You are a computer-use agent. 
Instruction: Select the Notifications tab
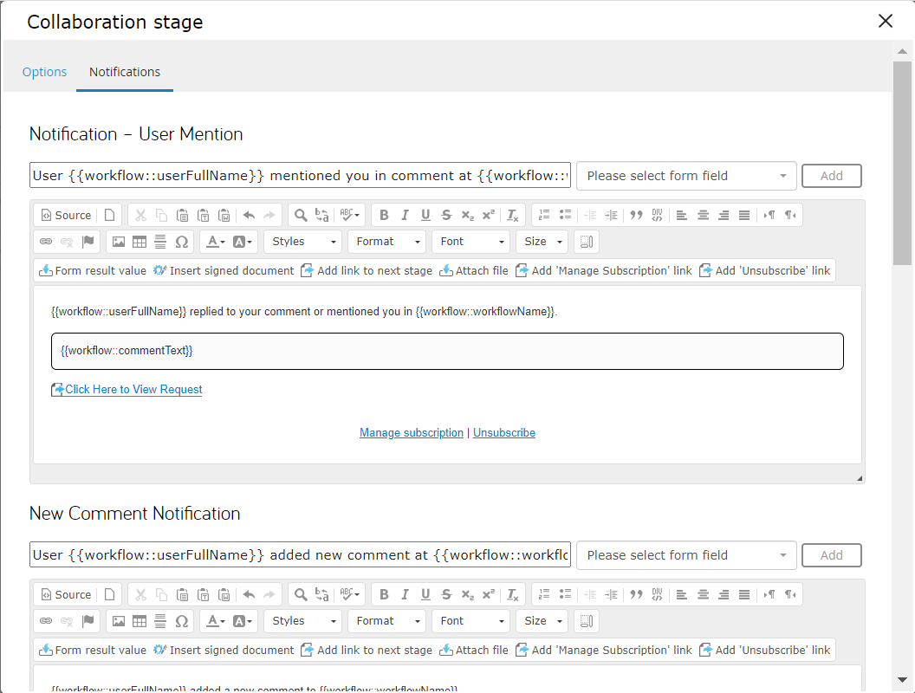[125, 72]
